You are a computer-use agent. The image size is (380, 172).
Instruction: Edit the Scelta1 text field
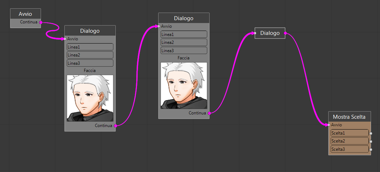[x=349, y=133]
